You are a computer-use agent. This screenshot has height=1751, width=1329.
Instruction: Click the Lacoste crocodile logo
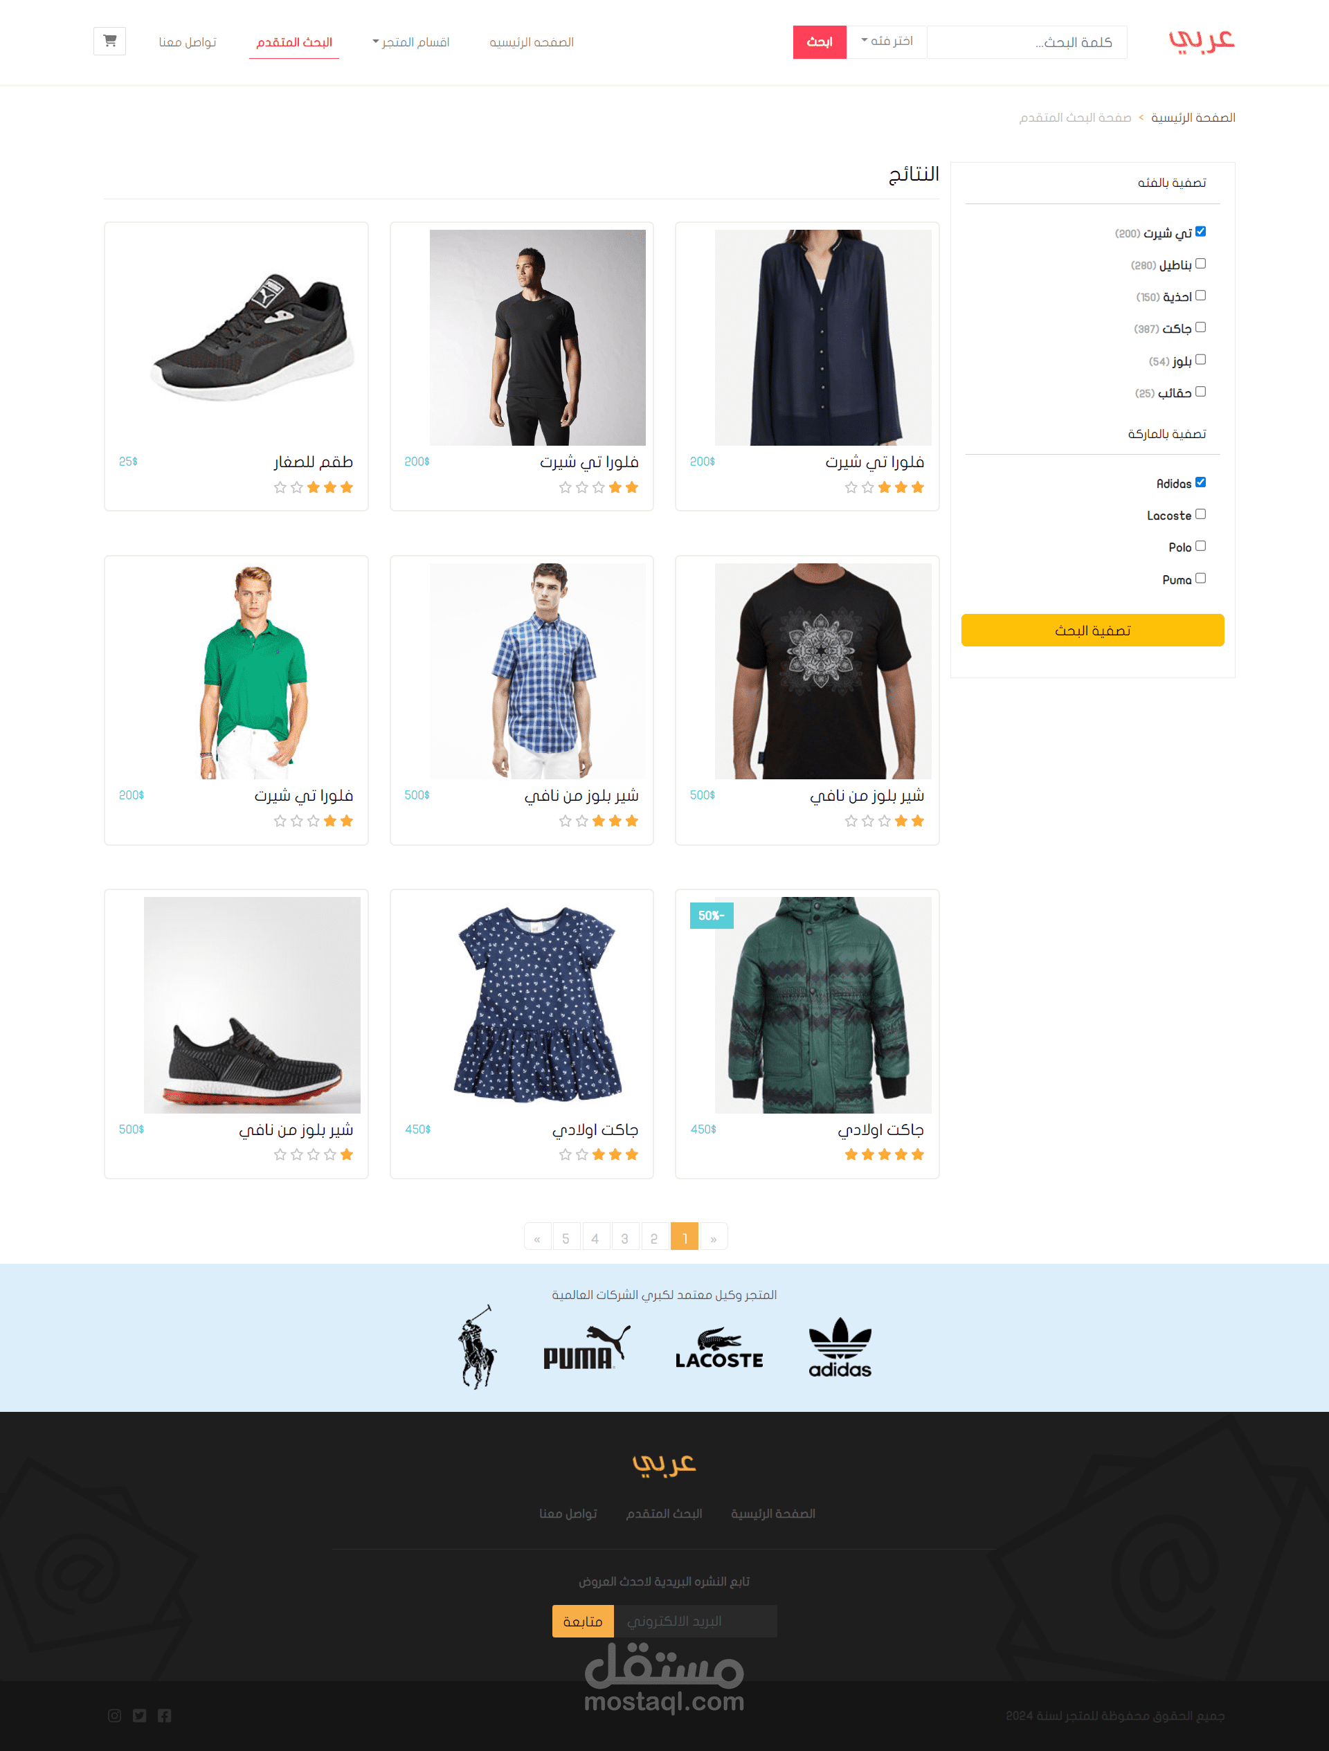point(718,1349)
